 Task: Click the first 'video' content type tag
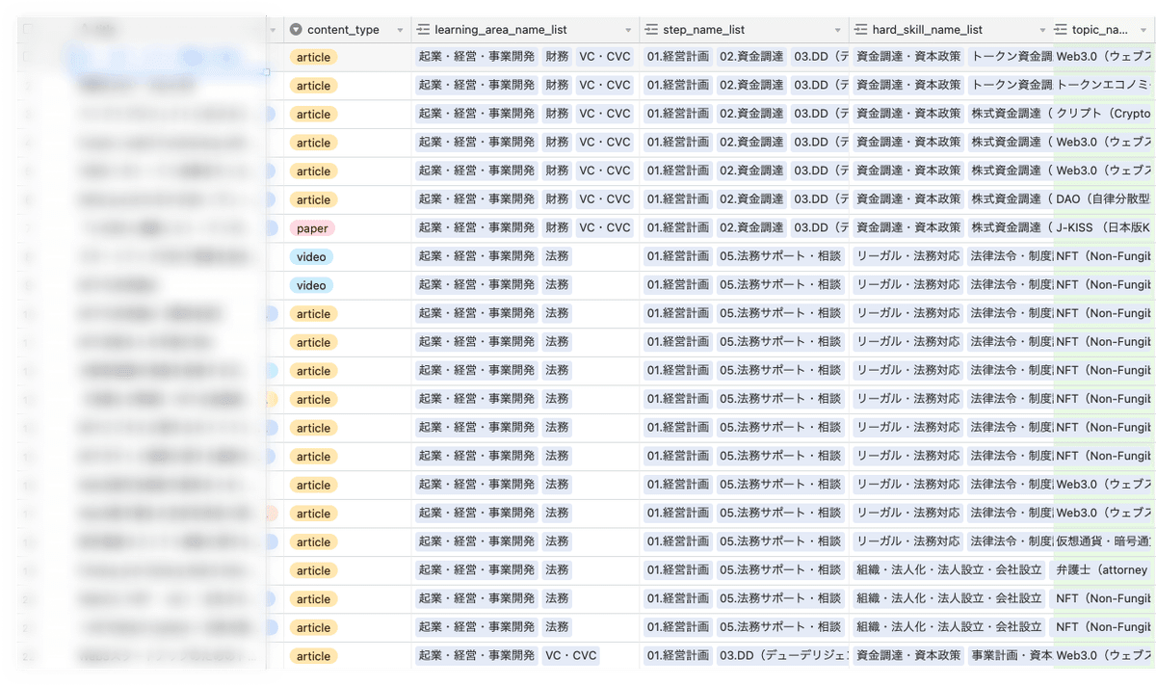(312, 256)
